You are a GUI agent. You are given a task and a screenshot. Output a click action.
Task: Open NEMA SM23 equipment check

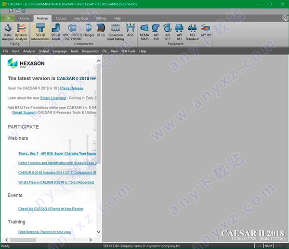pyautogui.click(x=144, y=32)
